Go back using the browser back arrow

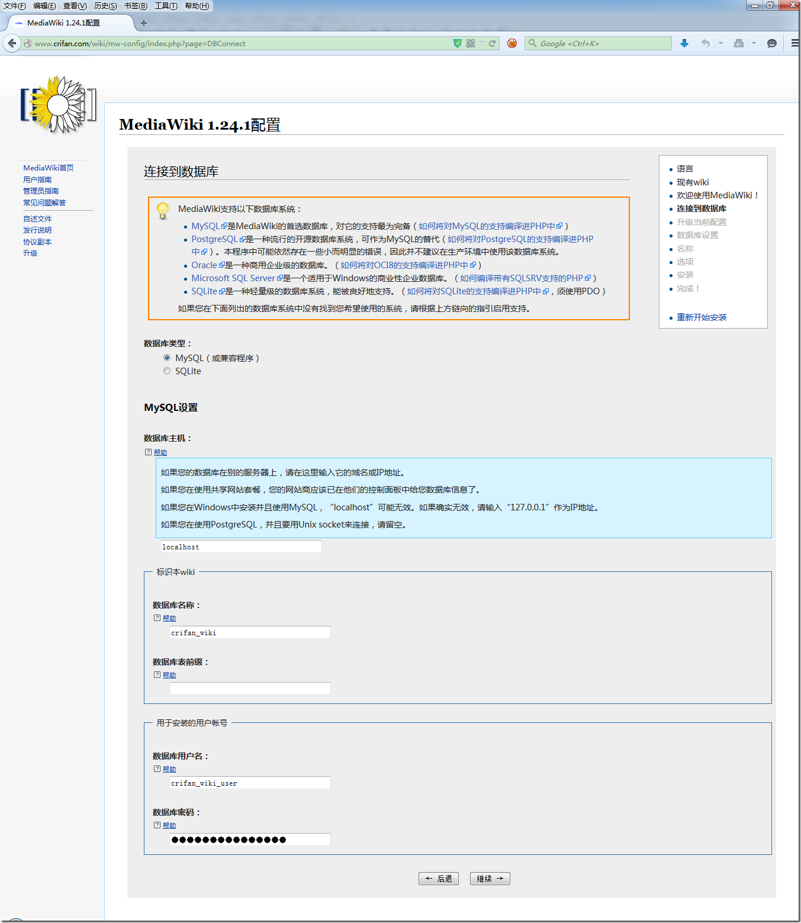[12, 43]
